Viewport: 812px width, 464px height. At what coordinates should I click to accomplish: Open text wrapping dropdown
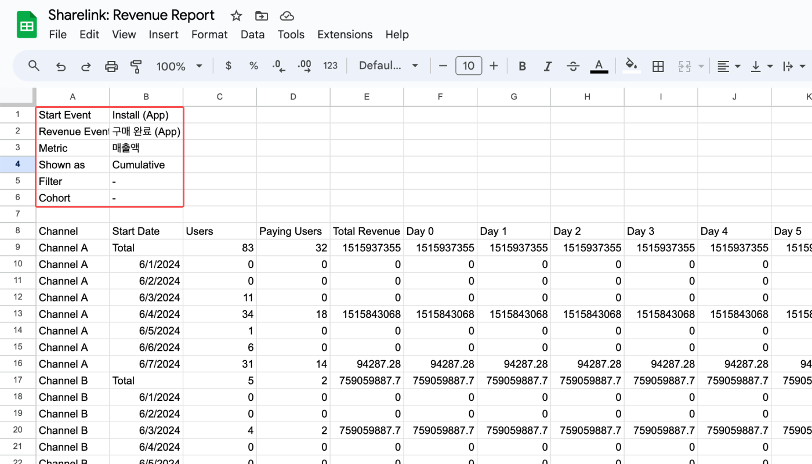(795, 66)
